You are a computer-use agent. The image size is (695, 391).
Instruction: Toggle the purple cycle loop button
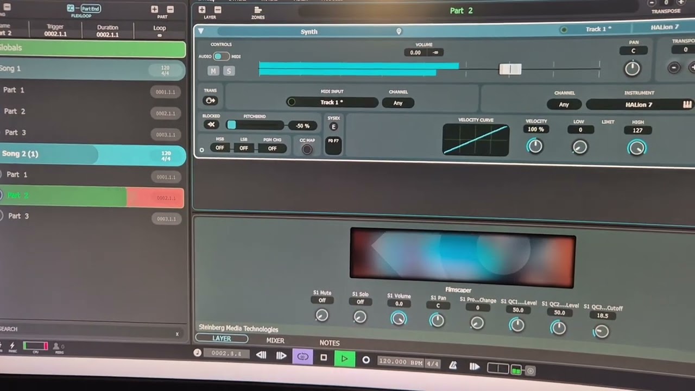[x=303, y=357]
